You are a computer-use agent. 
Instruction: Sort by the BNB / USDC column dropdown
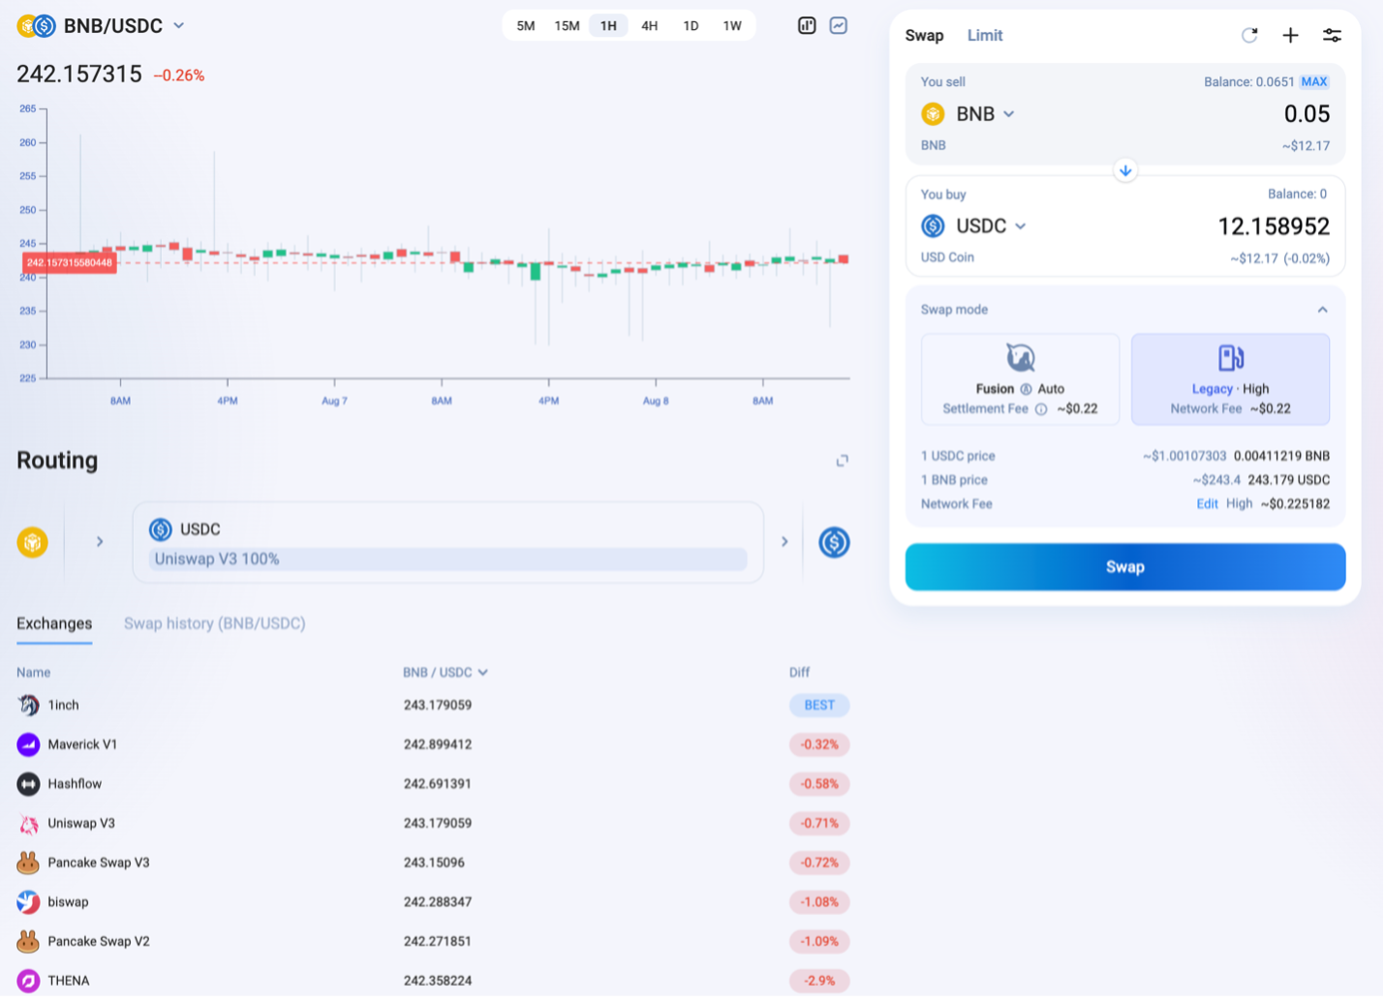(446, 673)
